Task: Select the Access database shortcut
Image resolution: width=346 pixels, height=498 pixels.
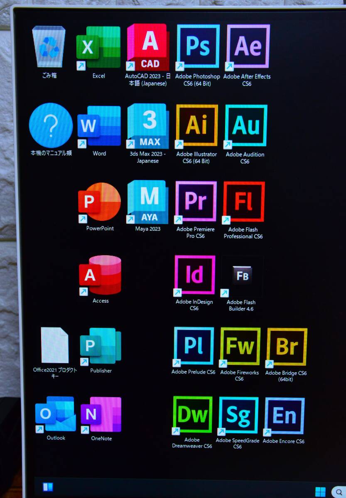Action: coord(100,275)
